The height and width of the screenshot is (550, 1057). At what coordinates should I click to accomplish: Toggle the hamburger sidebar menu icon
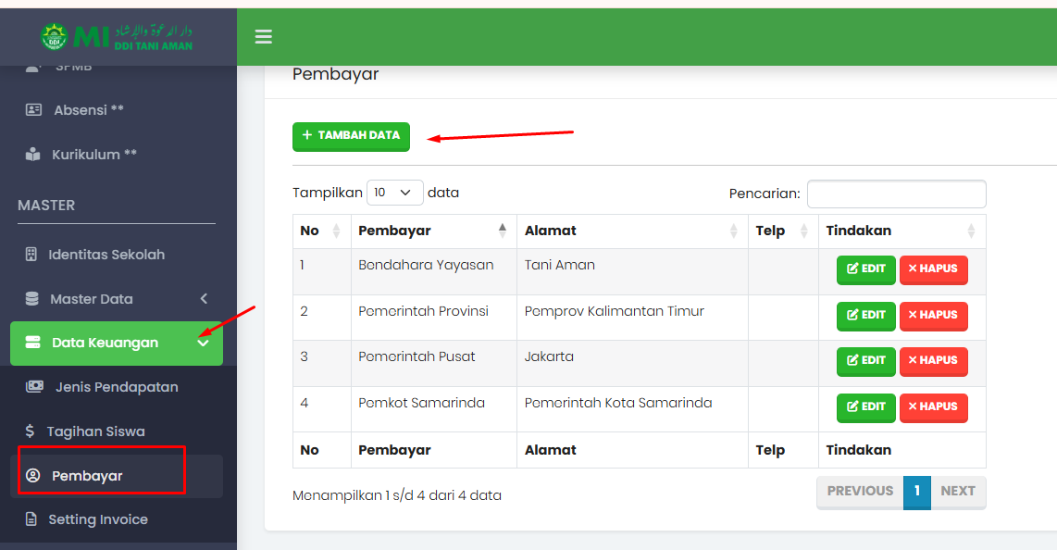(264, 37)
